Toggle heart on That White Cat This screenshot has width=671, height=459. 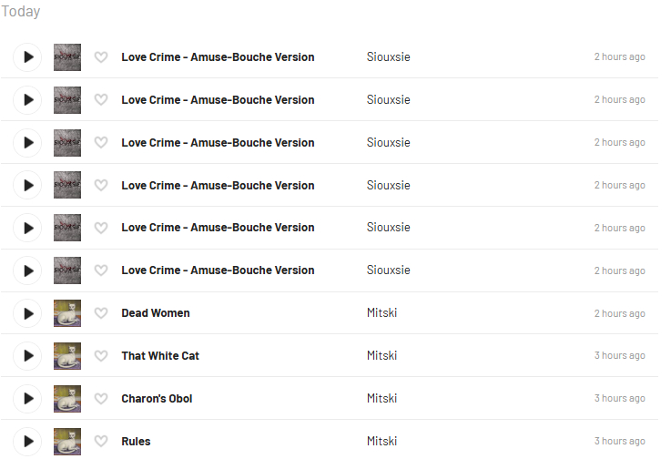pyautogui.click(x=101, y=356)
